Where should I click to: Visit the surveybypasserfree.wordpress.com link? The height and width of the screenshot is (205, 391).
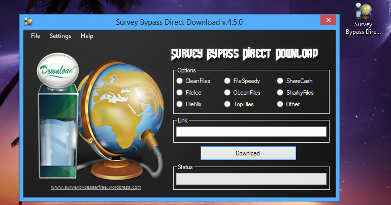96,187
